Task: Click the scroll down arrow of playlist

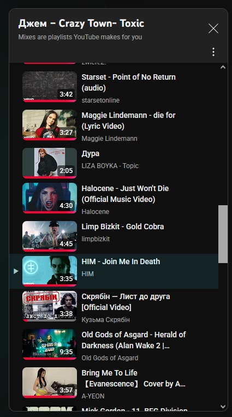Action: click(223, 407)
